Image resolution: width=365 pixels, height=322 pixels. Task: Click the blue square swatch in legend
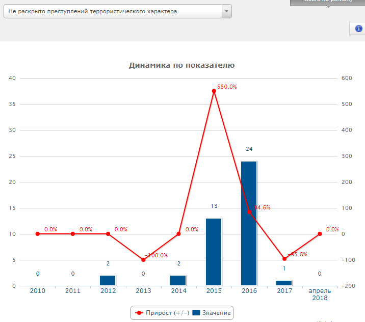196,312
